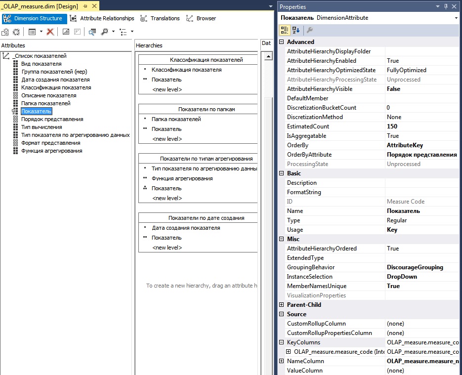Click the New Hierarchy grid icon in toolbar
This screenshot has height=375, width=462.
pos(66,32)
